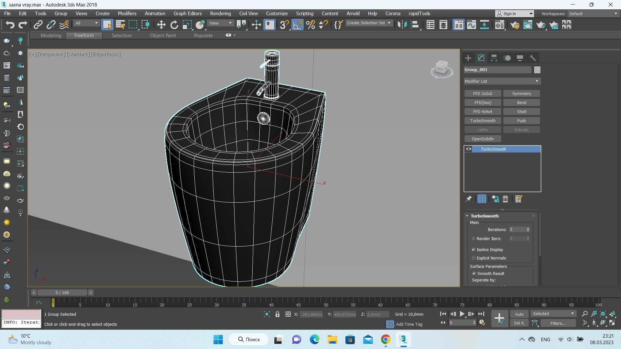The height and width of the screenshot is (349, 621).
Task: Toggle Auto Key animation mode
Action: tap(519, 314)
